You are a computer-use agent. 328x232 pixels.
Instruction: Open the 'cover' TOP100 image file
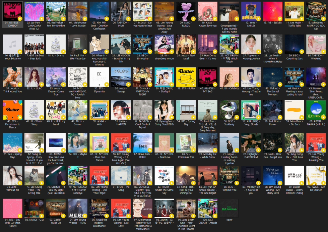click(x=229, y=209)
